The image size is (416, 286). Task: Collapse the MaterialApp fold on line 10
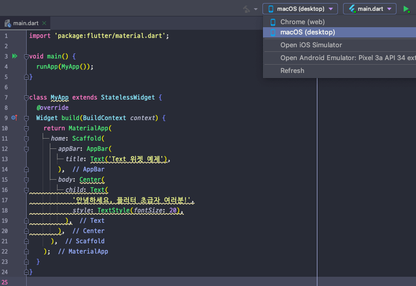coord(26,128)
